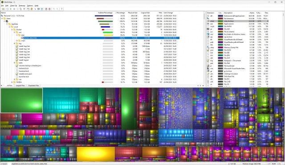This screenshot has width=285, height=165.
Task: Collapse the Local folder node
Action: coord(9,27)
